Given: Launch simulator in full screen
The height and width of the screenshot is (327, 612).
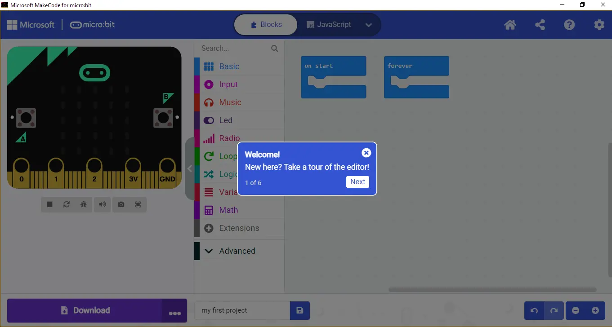Looking at the screenshot, I should (x=138, y=204).
